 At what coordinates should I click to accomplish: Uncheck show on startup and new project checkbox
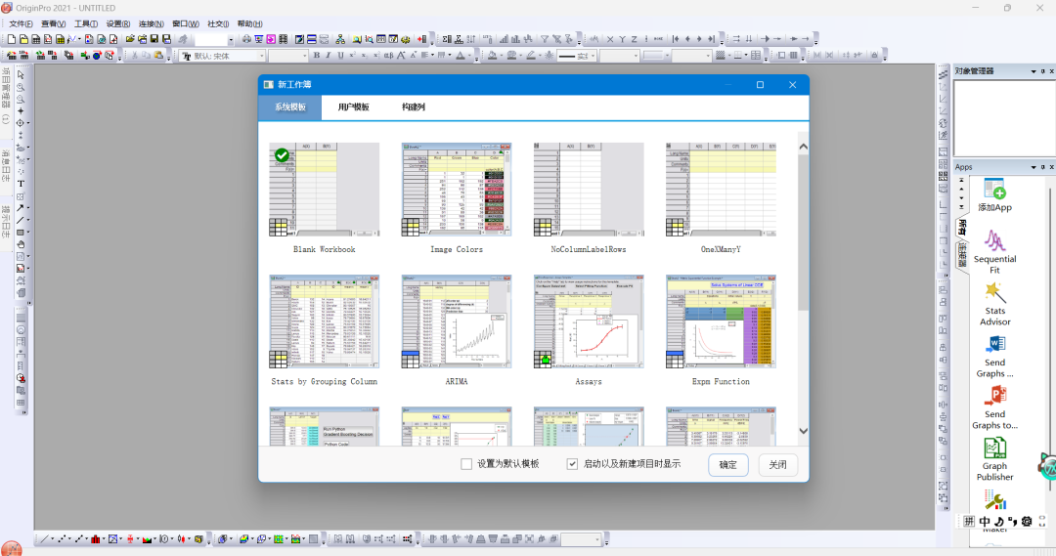tap(572, 464)
